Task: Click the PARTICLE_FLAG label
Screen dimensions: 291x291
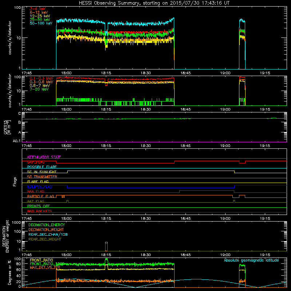Action: [x=41, y=196]
